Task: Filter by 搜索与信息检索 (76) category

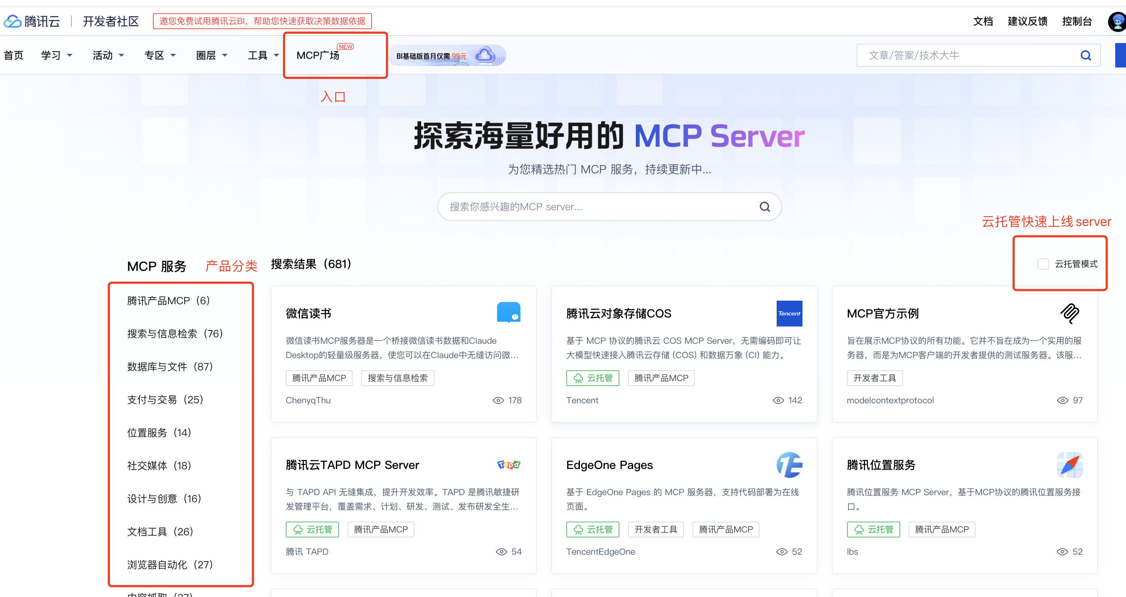Action: click(x=175, y=334)
